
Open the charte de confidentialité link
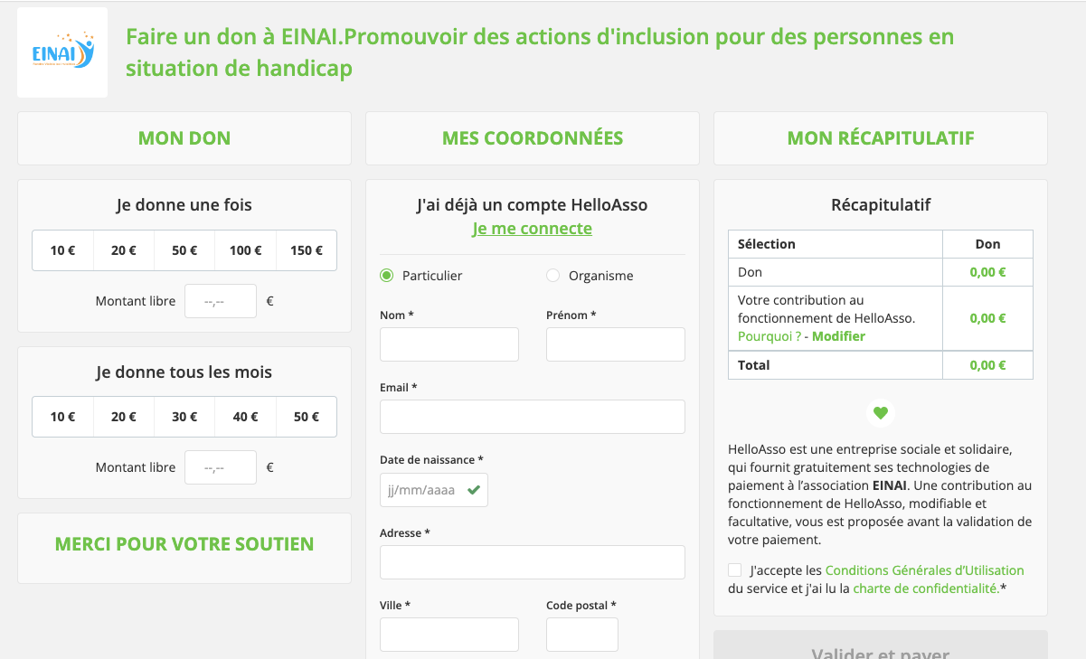pyautogui.click(x=926, y=588)
